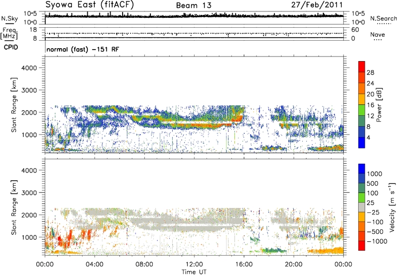Click the 'Time UT' axis label
The height and width of the screenshot is (275, 397).
pyautogui.click(x=194, y=272)
